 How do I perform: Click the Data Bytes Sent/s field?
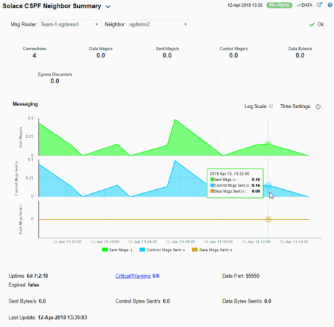(x=247, y=301)
